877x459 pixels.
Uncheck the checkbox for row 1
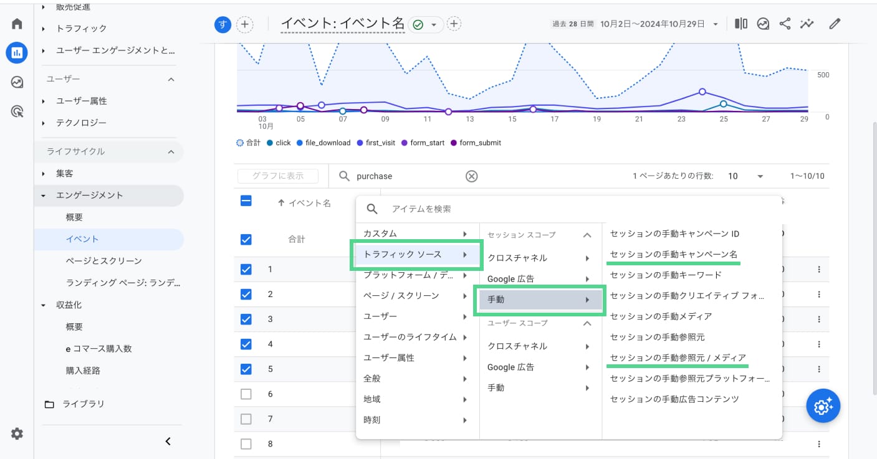click(246, 269)
